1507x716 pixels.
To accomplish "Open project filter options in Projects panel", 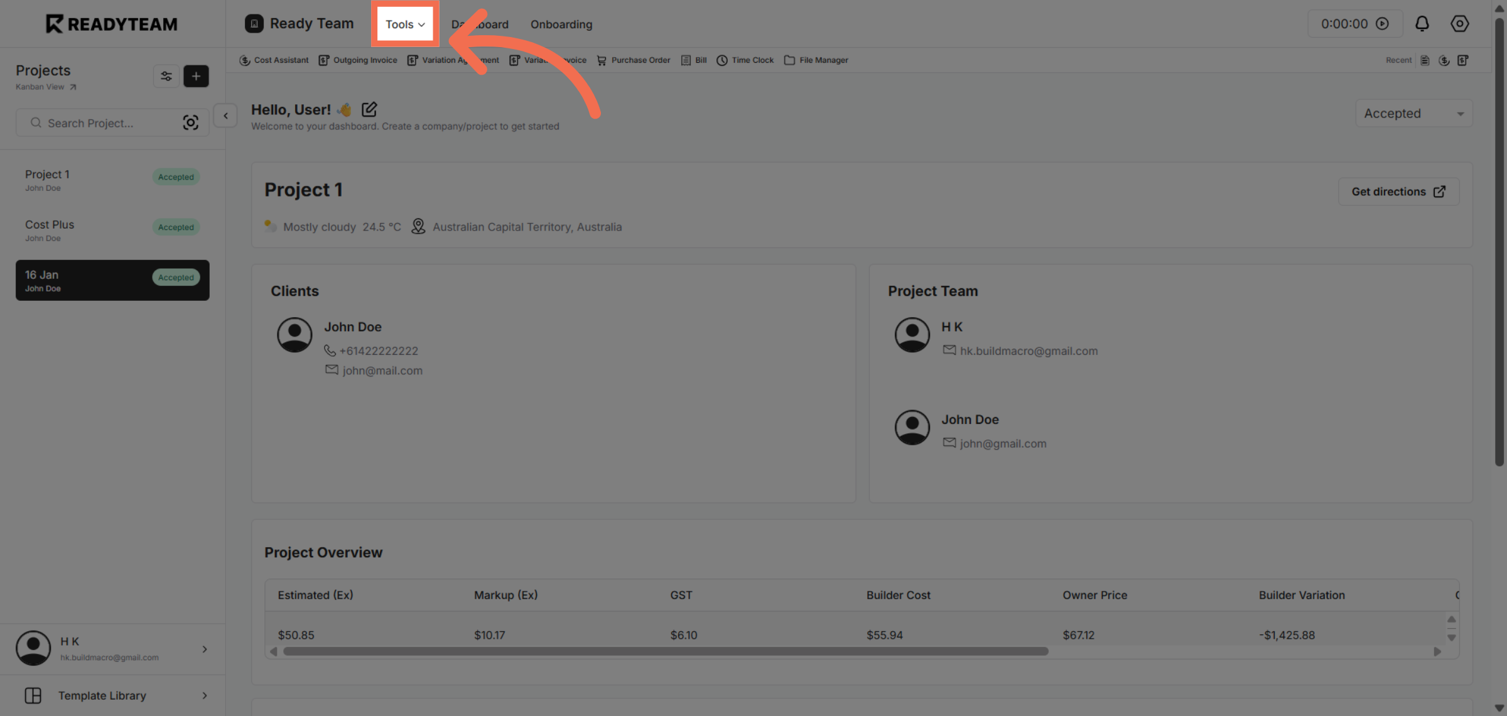I will pyautogui.click(x=166, y=76).
